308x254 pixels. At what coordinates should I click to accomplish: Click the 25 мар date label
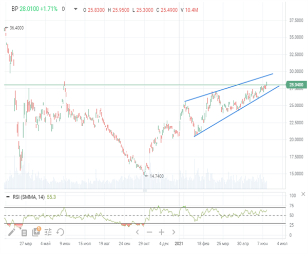pos(223,244)
